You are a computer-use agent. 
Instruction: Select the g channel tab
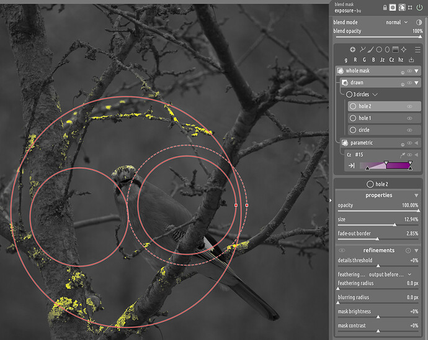pos(346,60)
